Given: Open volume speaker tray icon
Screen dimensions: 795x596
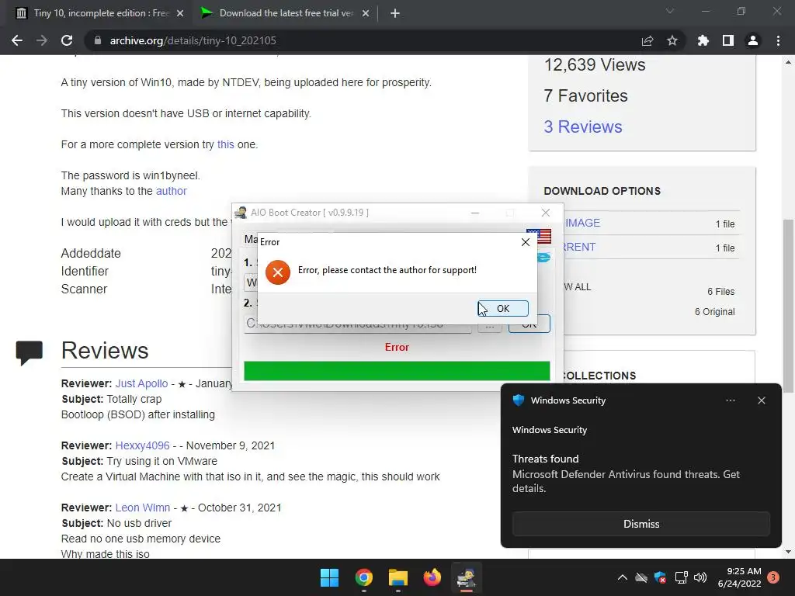Looking at the screenshot, I should pos(700,577).
